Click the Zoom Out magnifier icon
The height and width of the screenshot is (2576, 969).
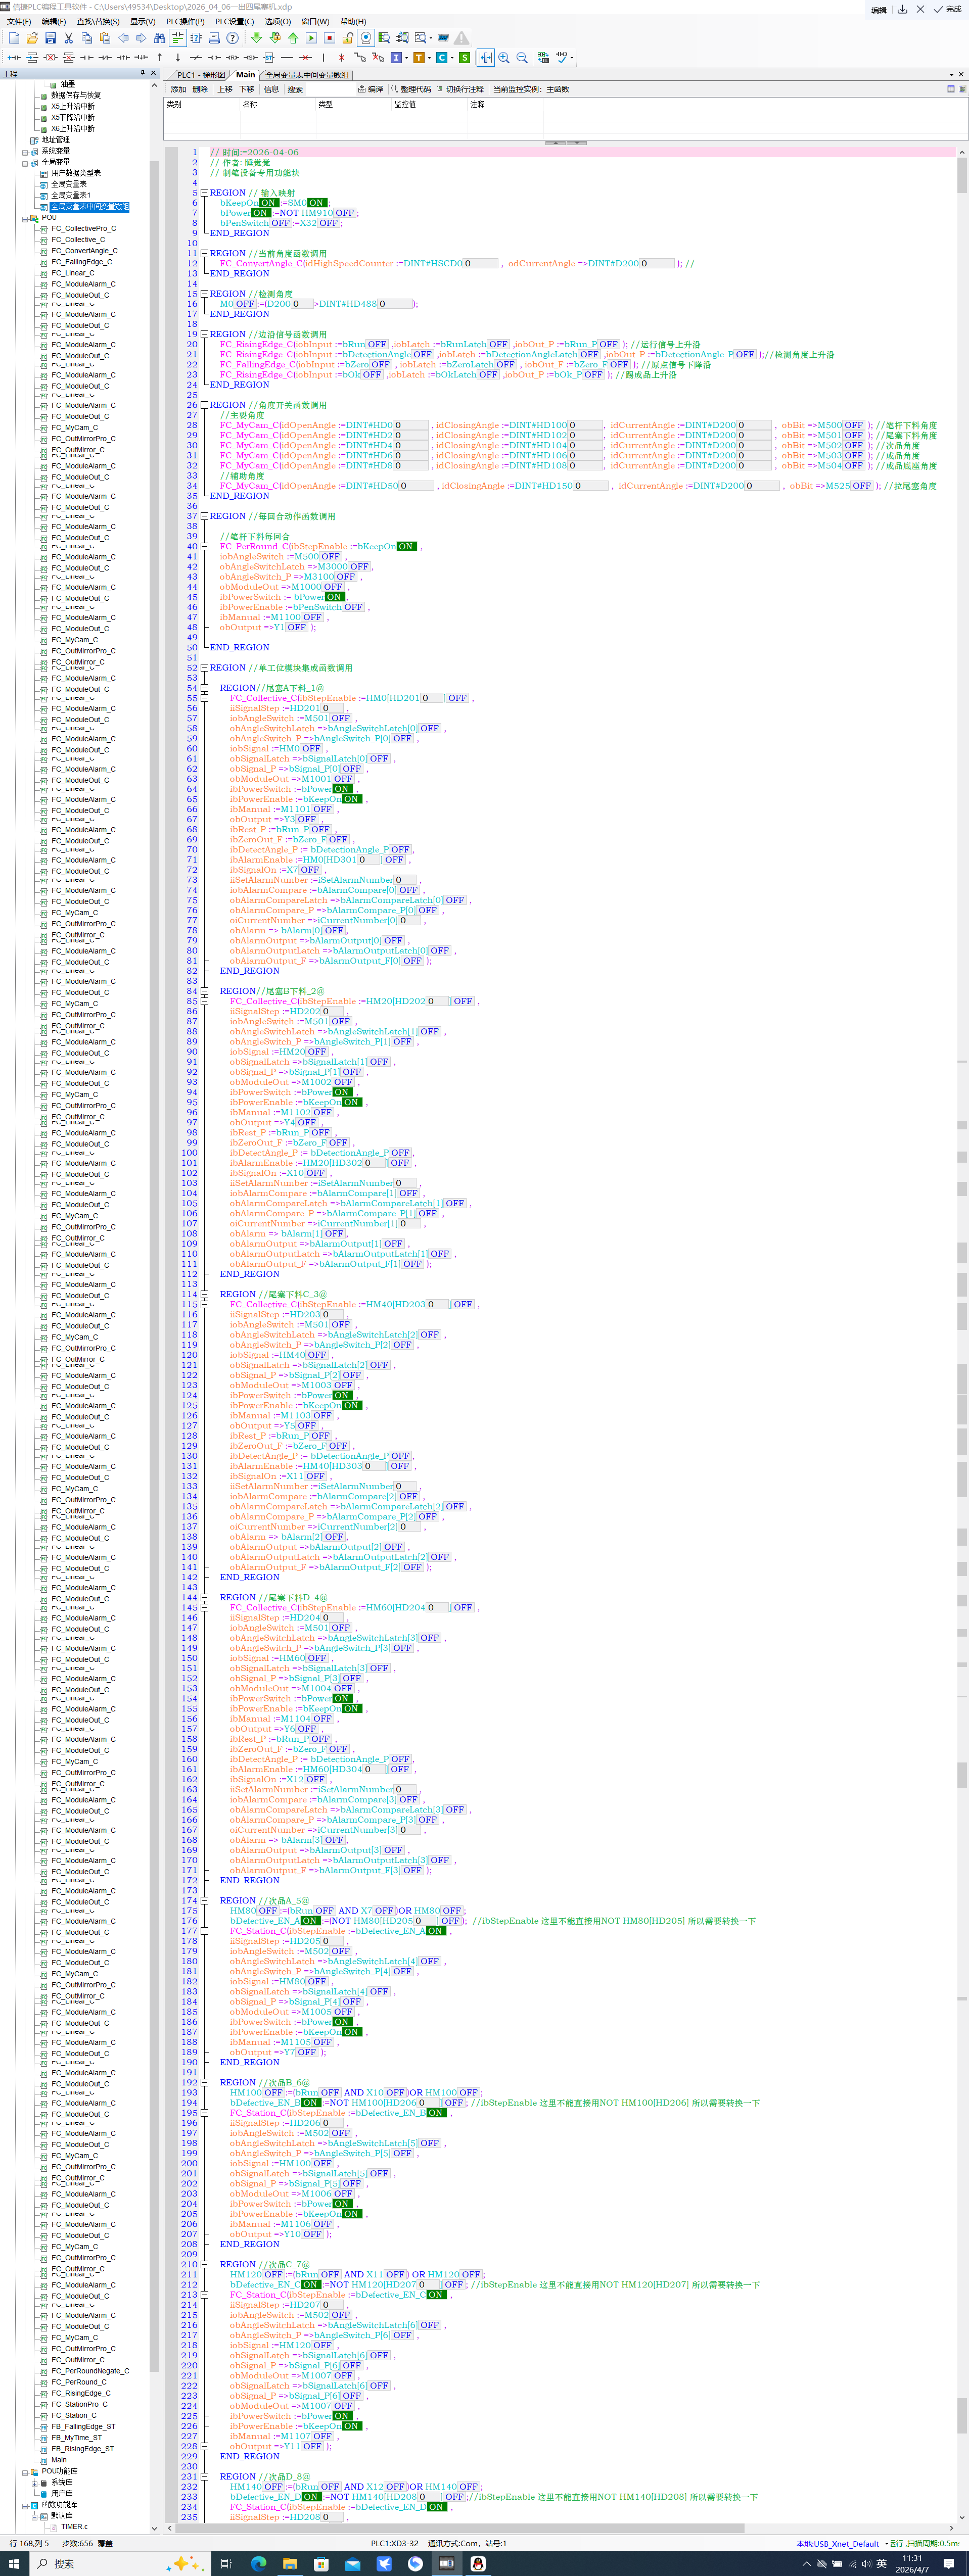[522, 58]
